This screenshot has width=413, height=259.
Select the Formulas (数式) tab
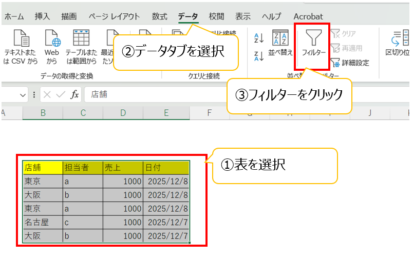click(159, 16)
